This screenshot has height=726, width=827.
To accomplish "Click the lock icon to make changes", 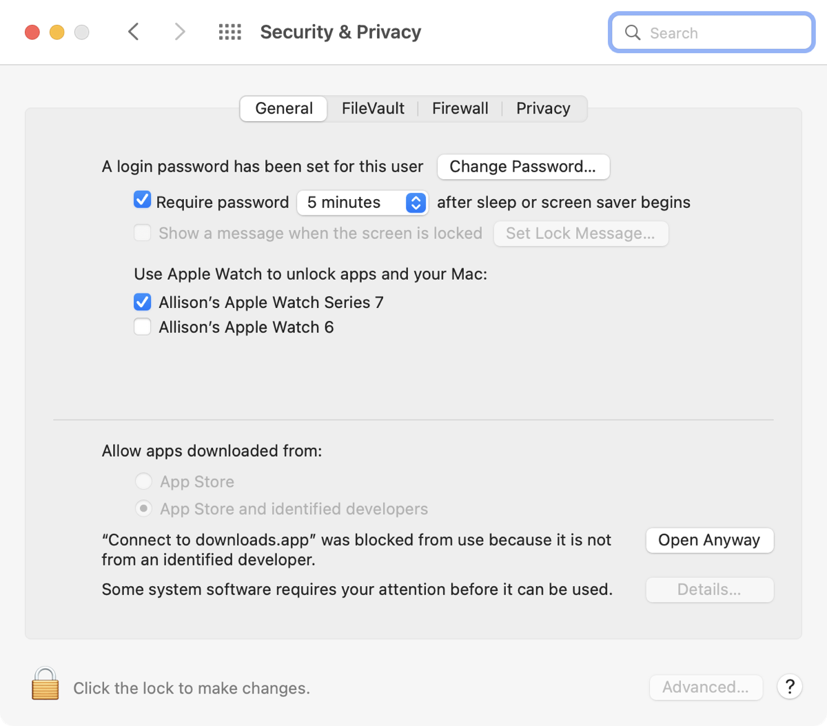I will (x=45, y=684).
